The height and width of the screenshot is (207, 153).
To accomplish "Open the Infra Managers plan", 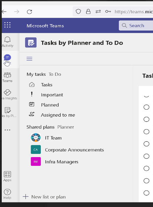I will coord(62,162).
